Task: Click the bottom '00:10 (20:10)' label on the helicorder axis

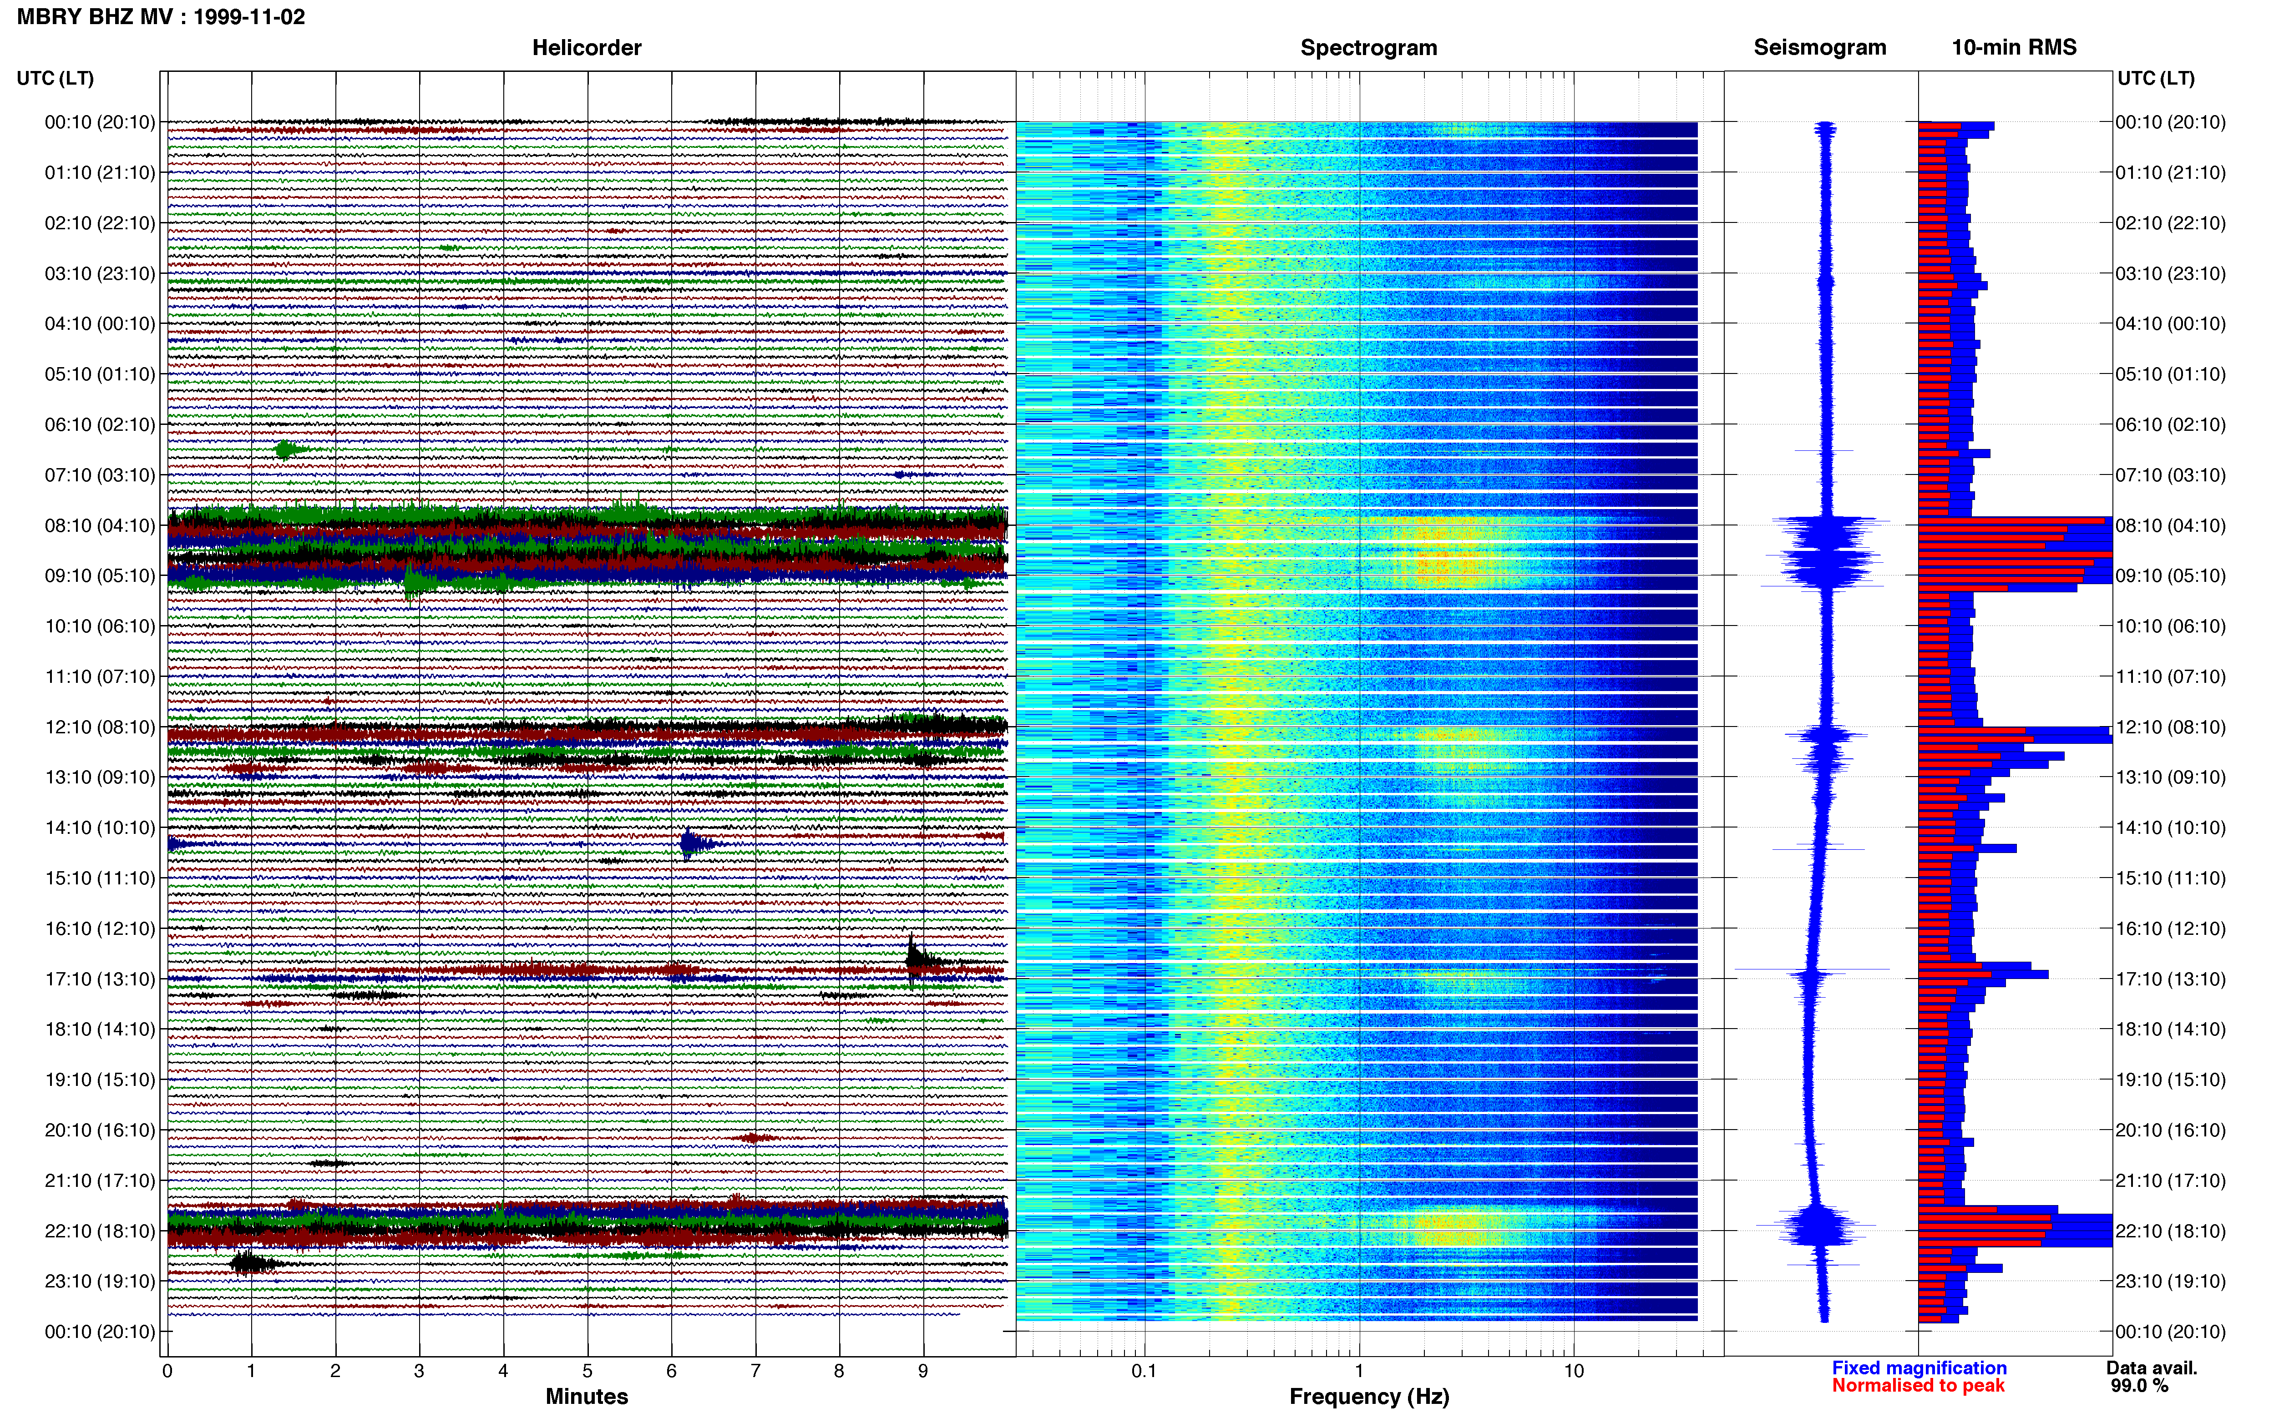Action: [x=99, y=1332]
